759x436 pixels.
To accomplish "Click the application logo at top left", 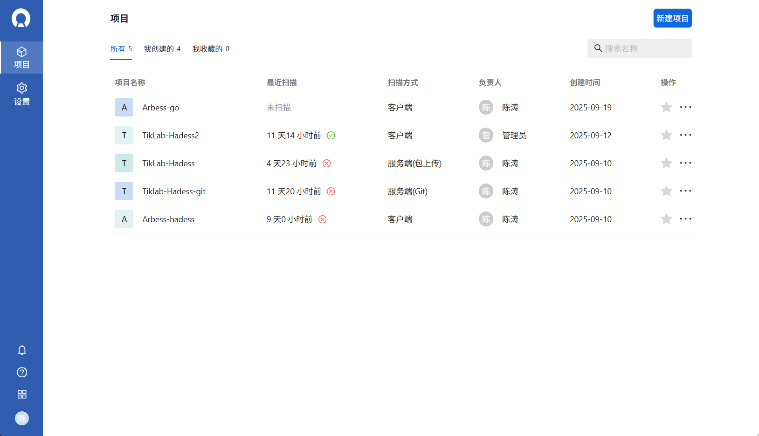I will click(x=21, y=18).
